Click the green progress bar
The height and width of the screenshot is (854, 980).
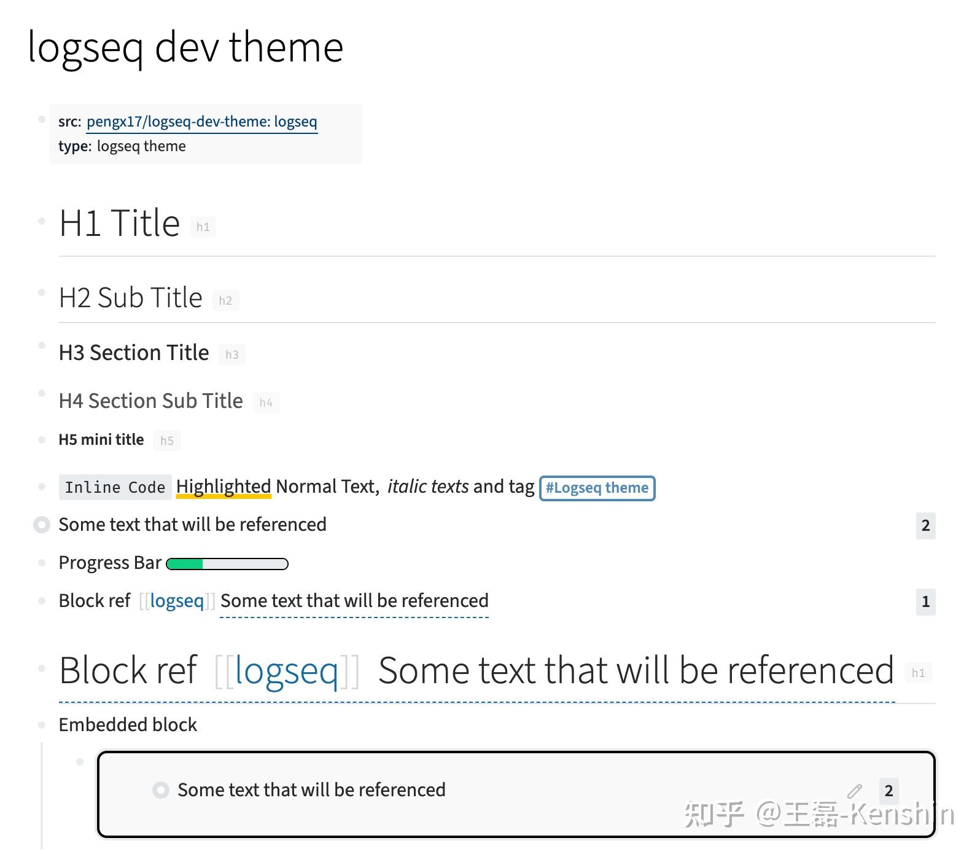pos(184,563)
